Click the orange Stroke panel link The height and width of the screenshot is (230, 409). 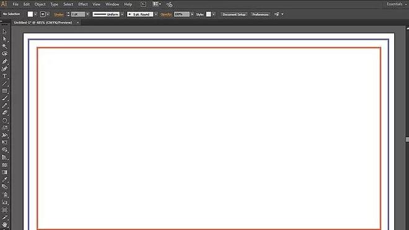click(x=59, y=15)
